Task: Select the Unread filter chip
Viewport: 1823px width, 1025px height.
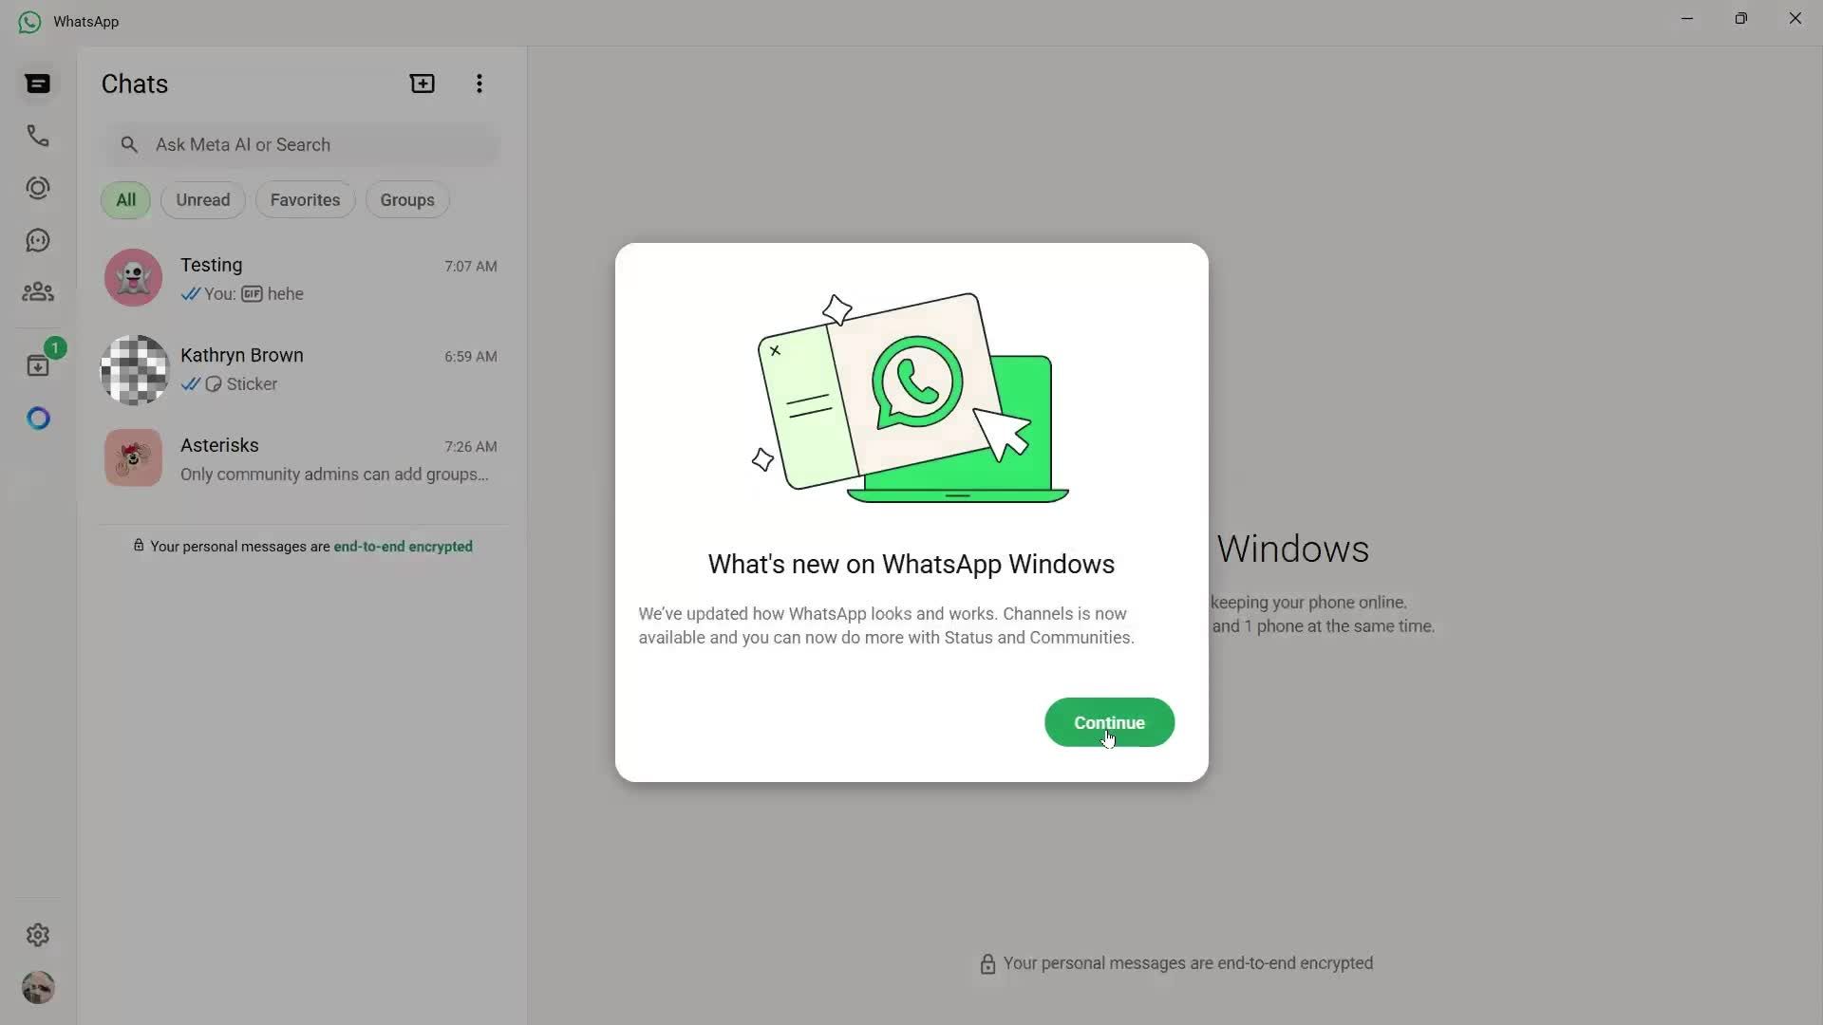Action: click(202, 200)
